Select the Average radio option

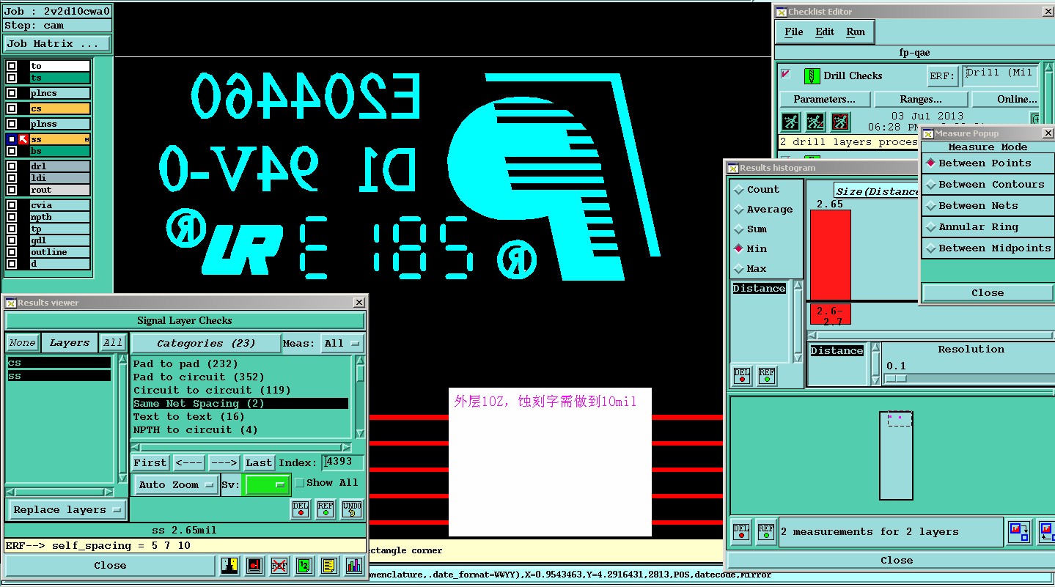tap(740, 210)
